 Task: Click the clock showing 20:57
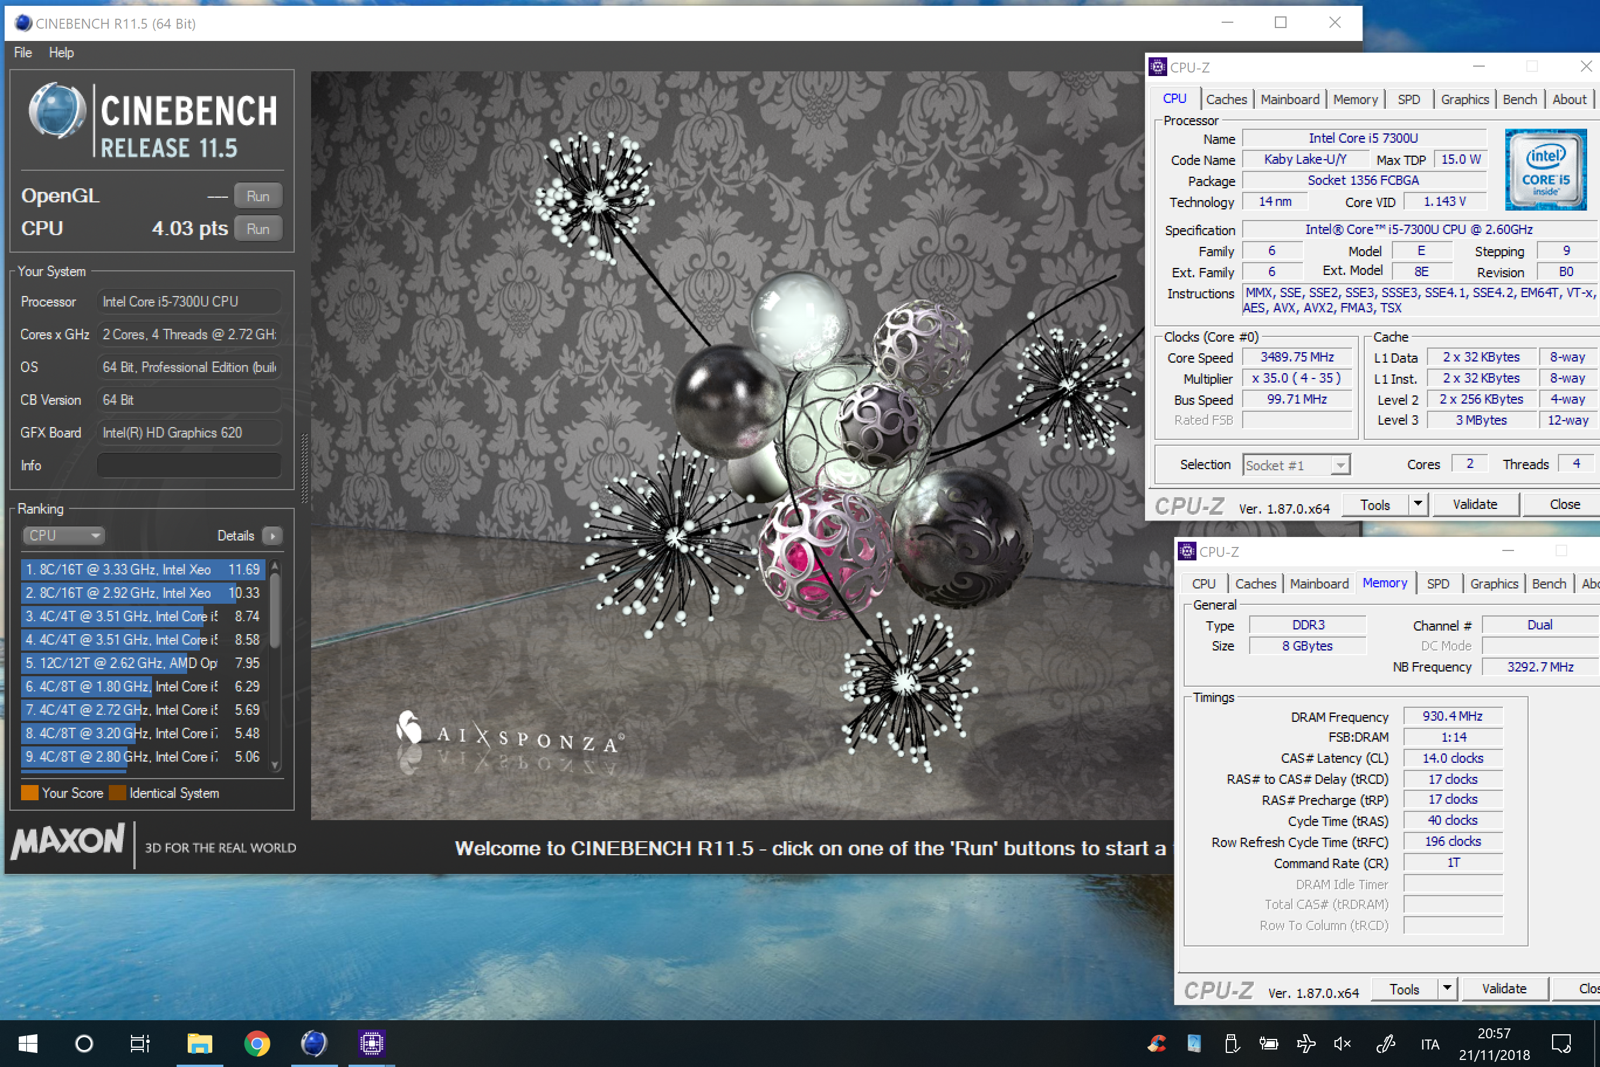click(x=1494, y=1034)
